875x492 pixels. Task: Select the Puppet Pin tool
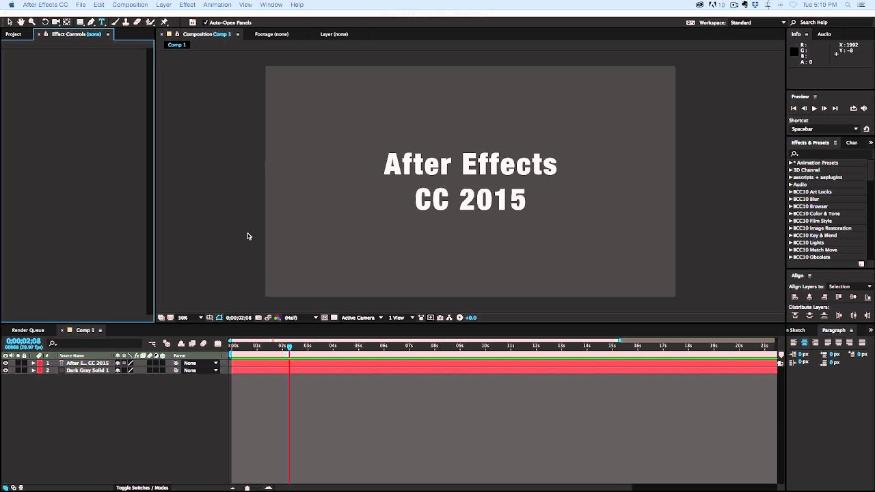pos(164,23)
